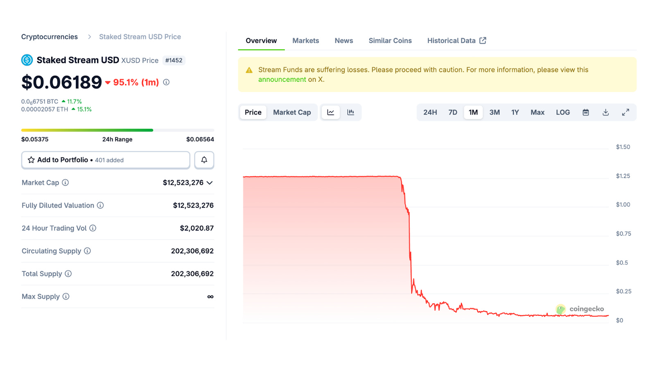Click Fully Diluted Valuation $12,523,276 value
The image size is (655, 368).
click(193, 205)
